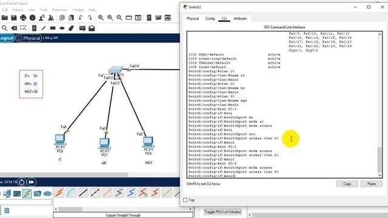This screenshot has height=218, width=388.
Task: Switch to Physical workspace view
Action: 29,38
